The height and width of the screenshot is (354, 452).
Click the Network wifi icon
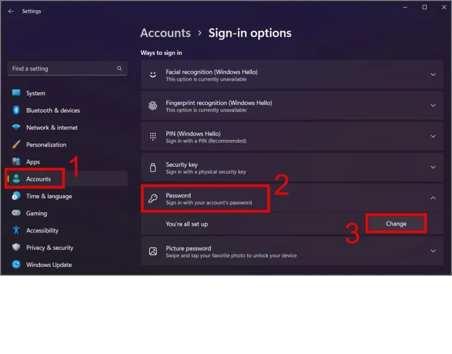pyautogui.click(x=16, y=127)
